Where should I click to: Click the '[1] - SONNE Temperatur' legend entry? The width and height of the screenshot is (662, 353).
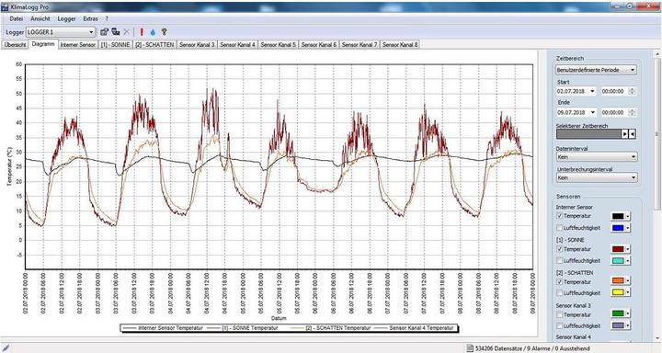(243, 328)
